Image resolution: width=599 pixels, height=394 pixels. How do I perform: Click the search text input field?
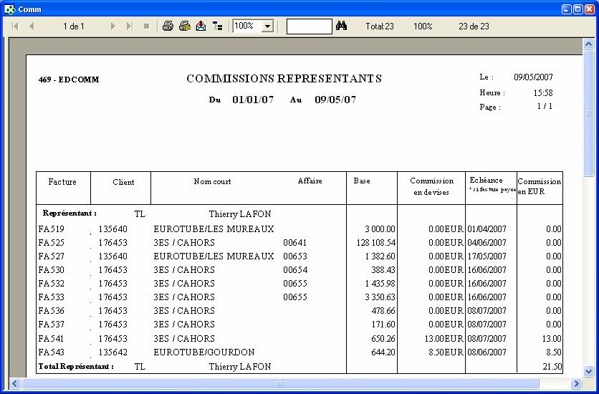(x=309, y=27)
